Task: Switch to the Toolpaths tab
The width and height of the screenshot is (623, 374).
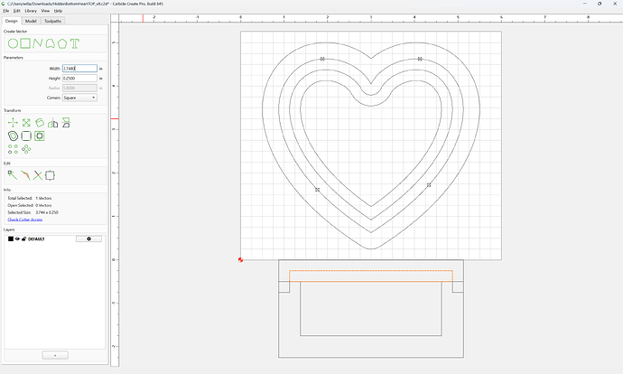Action: pos(52,21)
